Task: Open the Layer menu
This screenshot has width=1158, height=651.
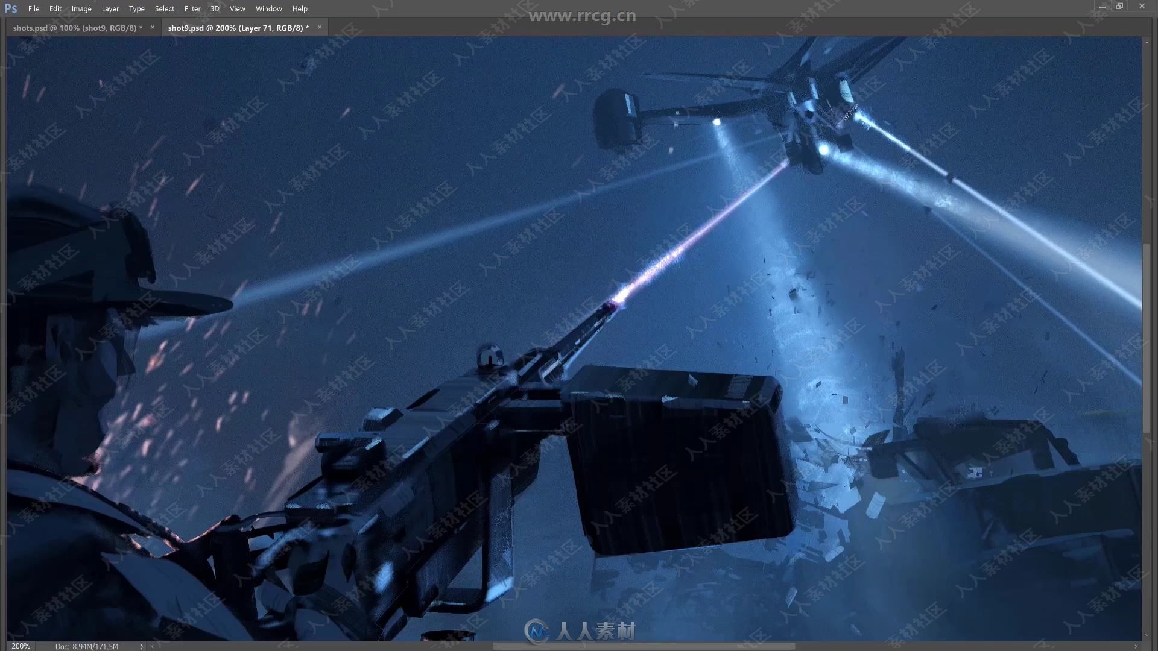Action: [x=110, y=8]
